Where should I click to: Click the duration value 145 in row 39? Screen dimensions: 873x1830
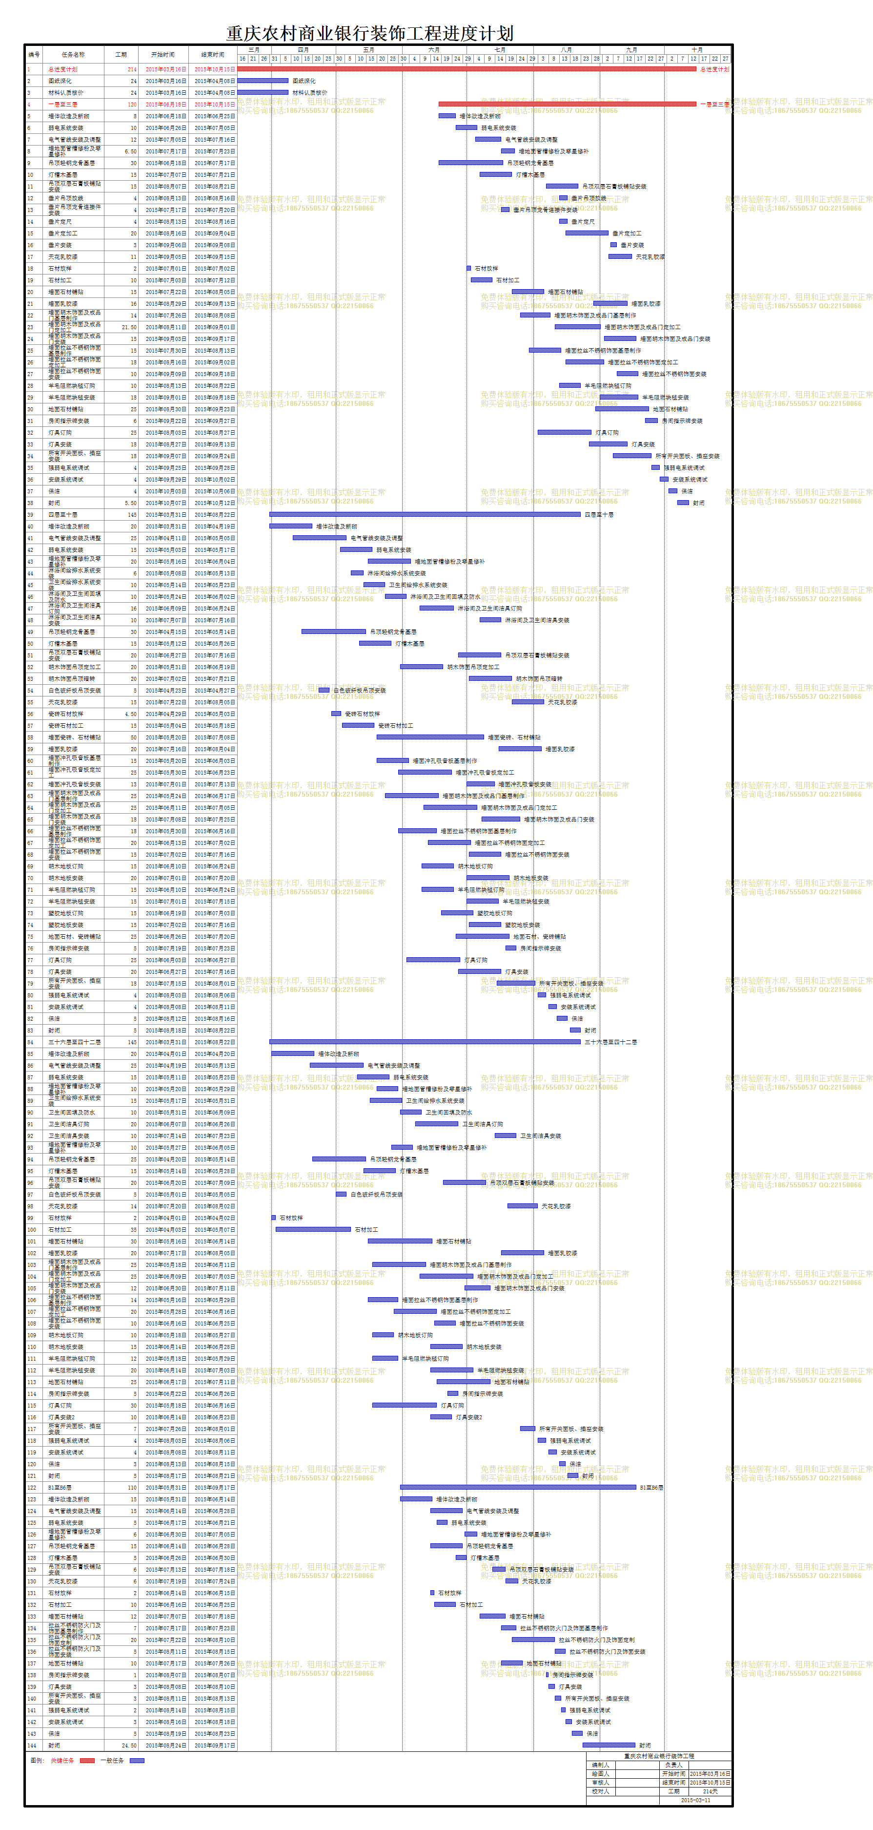[x=132, y=515]
